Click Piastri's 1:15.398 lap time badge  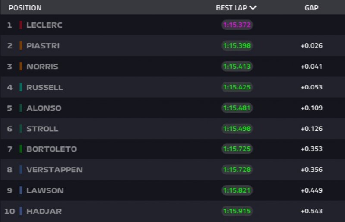[x=237, y=46]
